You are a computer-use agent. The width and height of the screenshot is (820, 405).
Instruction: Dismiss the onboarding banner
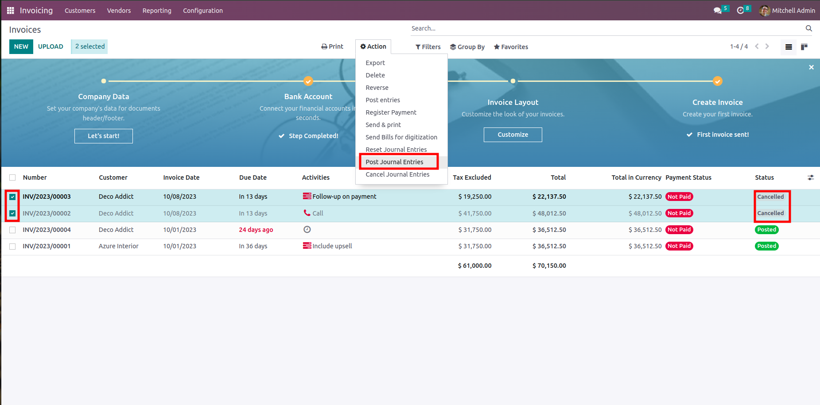pyautogui.click(x=811, y=67)
